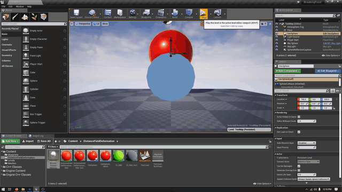342x192 pixels.
Task: Select Empty Actor icon in class list
Action: pyautogui.click(x=26, y=31)
